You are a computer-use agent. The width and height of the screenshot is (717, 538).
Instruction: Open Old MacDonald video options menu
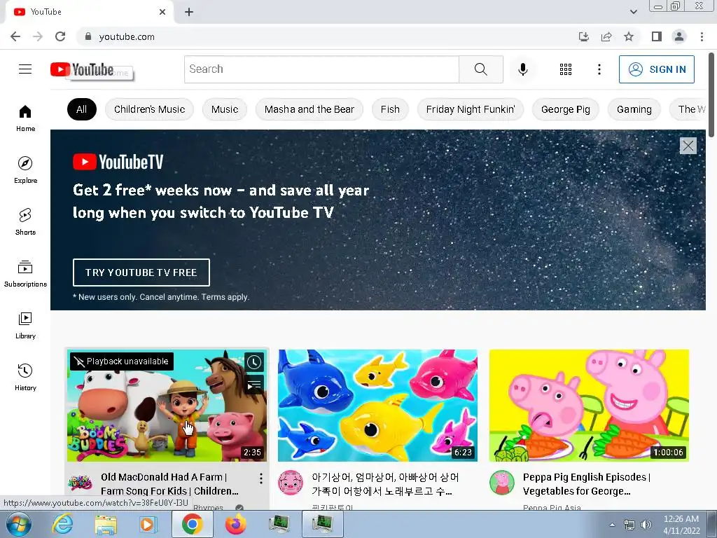[260, 478]
